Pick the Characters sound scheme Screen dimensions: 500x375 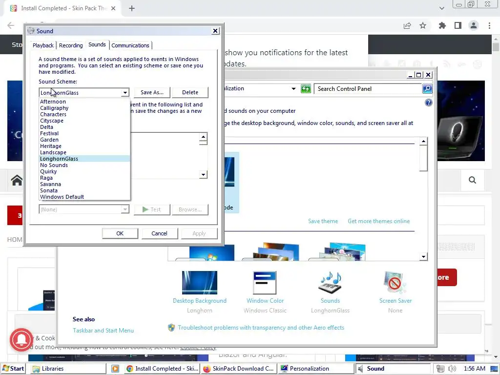pyautogui.click(x=84, y=114)
